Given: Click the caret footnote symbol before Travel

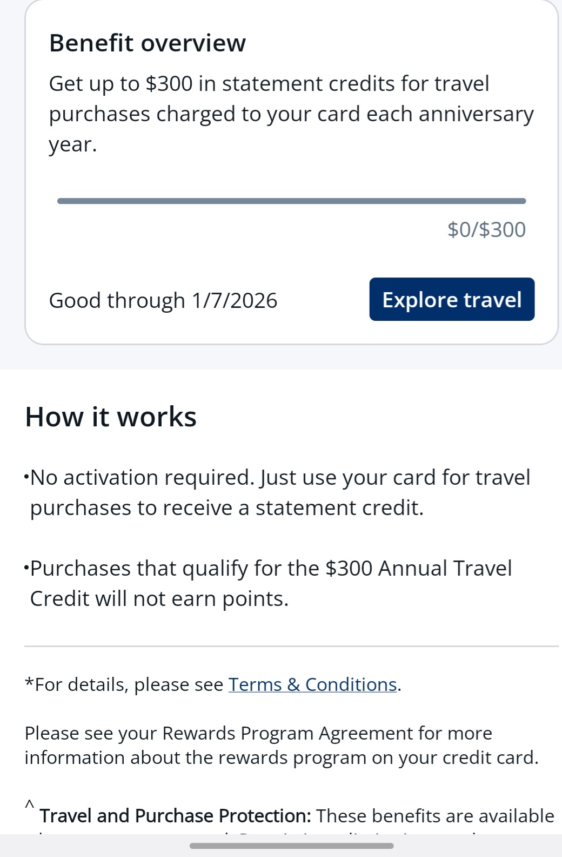Looking at the screenshot, I should [x=30, y=804].
